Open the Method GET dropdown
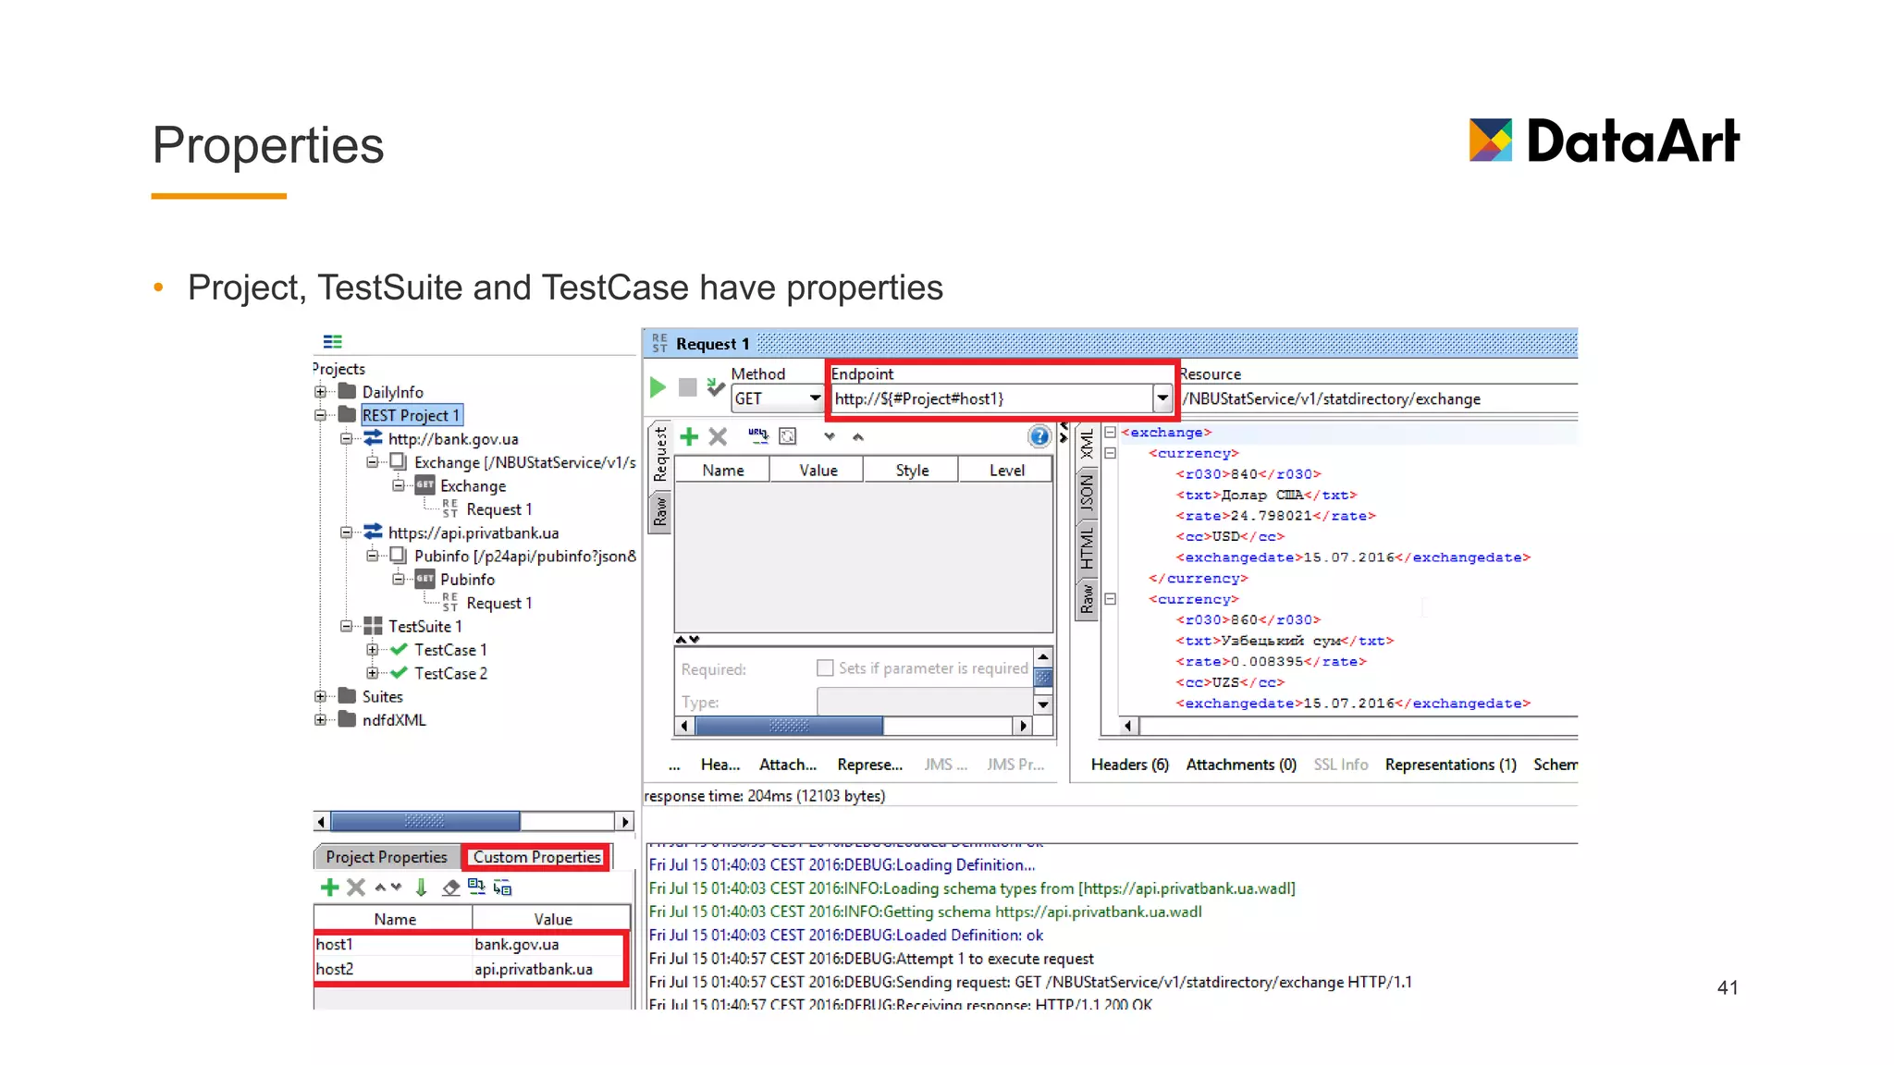 815,398
